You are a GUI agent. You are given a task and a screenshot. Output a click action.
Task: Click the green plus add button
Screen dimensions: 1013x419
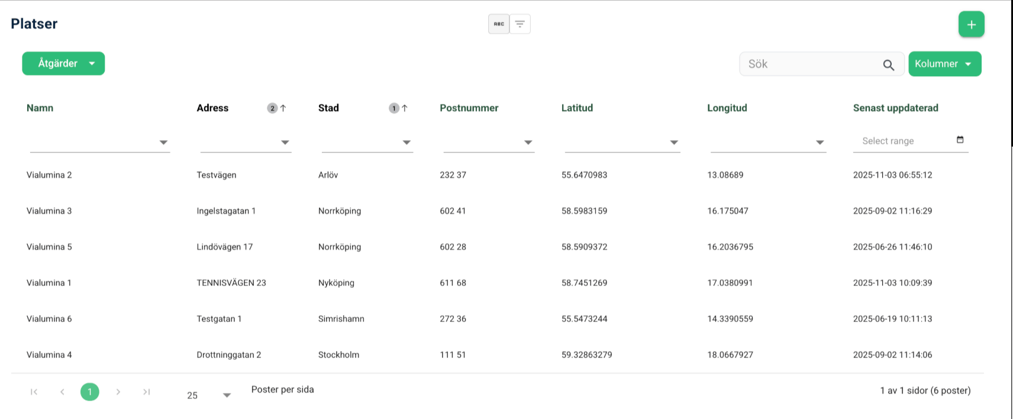coord(971,24)
